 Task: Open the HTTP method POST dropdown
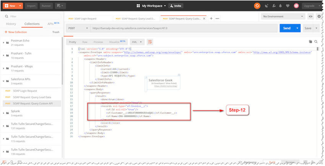point(78,28)
